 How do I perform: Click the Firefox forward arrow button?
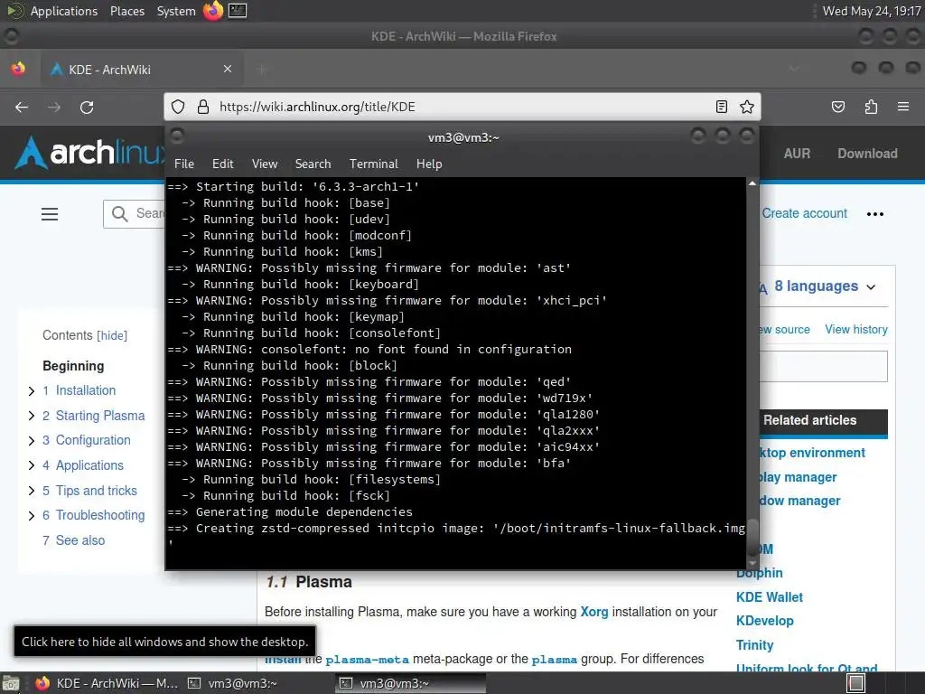54,107
